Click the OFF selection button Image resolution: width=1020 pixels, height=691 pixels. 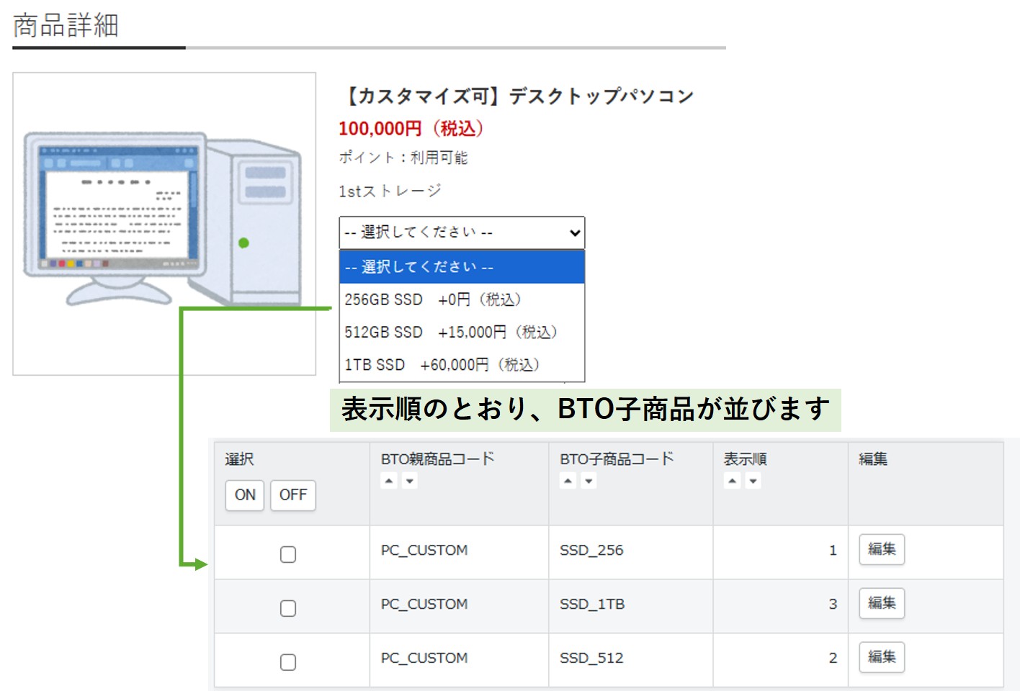click(293, 495)
